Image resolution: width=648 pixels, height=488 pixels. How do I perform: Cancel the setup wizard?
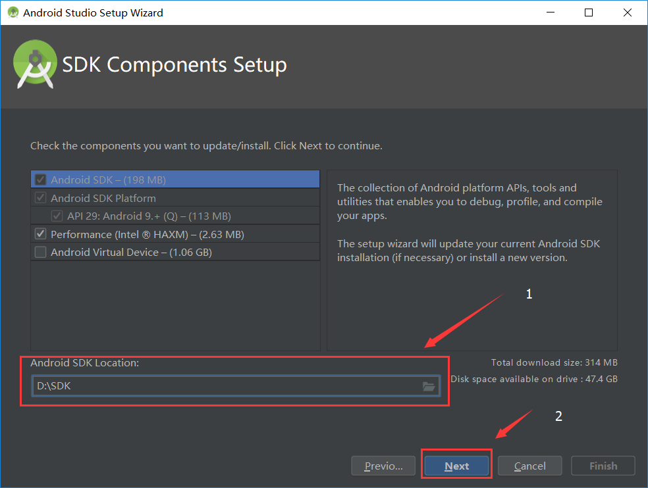[x=530, y=466]
